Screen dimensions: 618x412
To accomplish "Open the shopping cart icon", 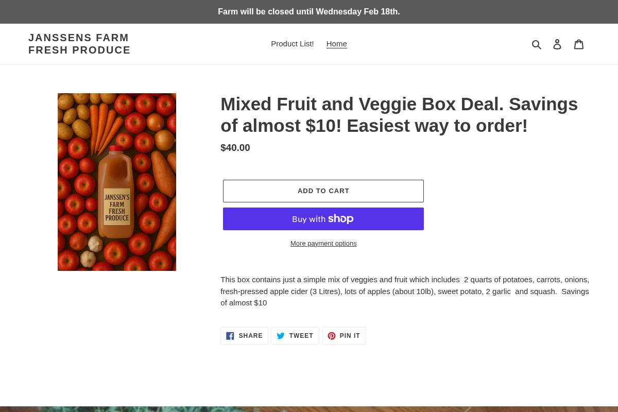I will [579, 44].
